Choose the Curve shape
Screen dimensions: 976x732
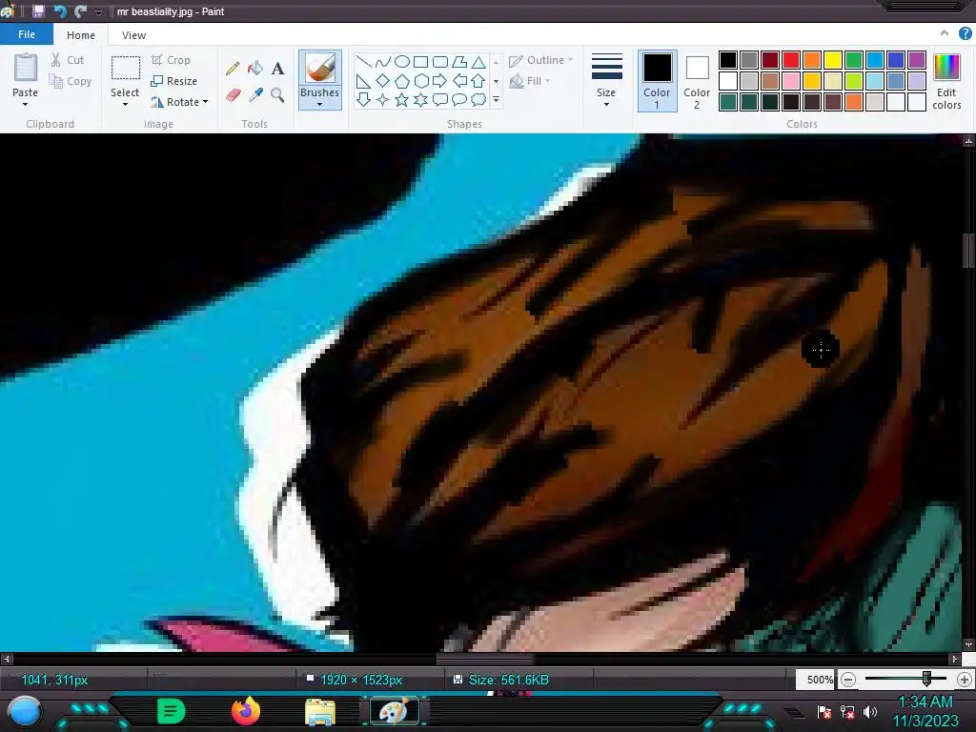click(383, 62)
